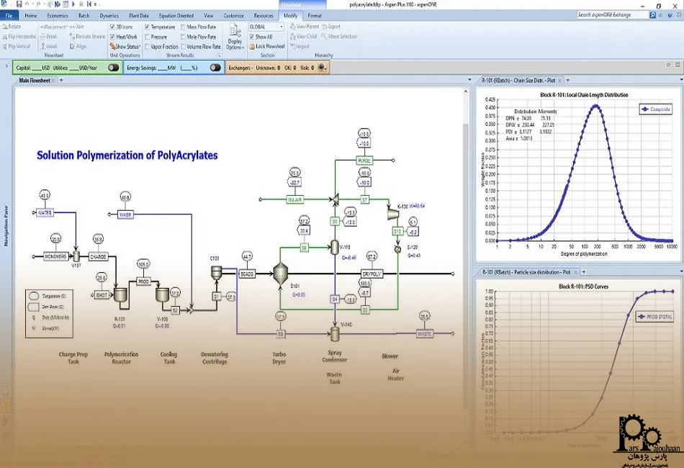The image size is (684, 468).
Task: Select the R-101 polymerization reactor block
Action: coord(120,295)
